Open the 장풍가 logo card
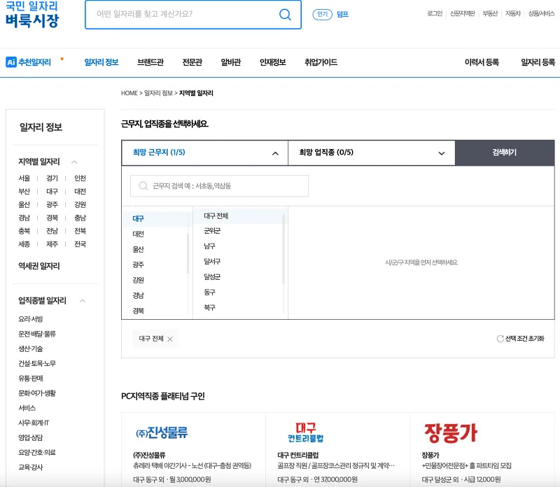 pos(450,432)
